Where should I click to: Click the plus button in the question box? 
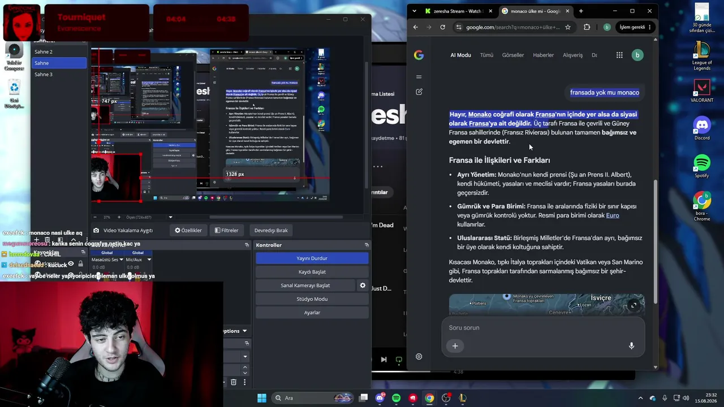[x=455, y=346]
